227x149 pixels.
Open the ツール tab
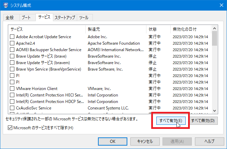[x=84, y=17]
